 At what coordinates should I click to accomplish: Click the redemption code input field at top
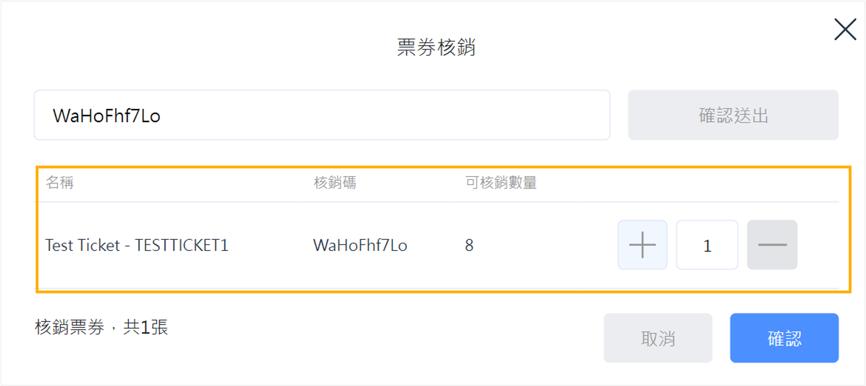pos(322,115)
